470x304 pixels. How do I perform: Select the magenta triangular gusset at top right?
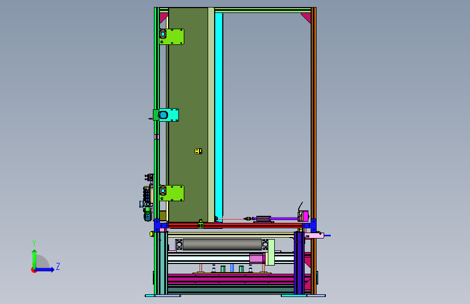click(306, 17)
